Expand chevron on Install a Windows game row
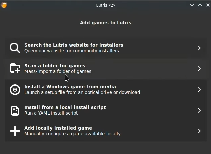211x154 pixels. [x=199, y=90]
